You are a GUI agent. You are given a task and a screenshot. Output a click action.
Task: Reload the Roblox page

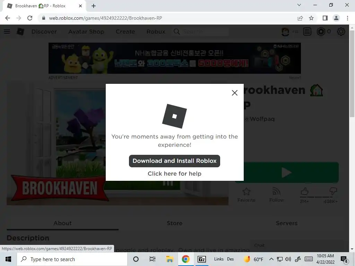30,18
